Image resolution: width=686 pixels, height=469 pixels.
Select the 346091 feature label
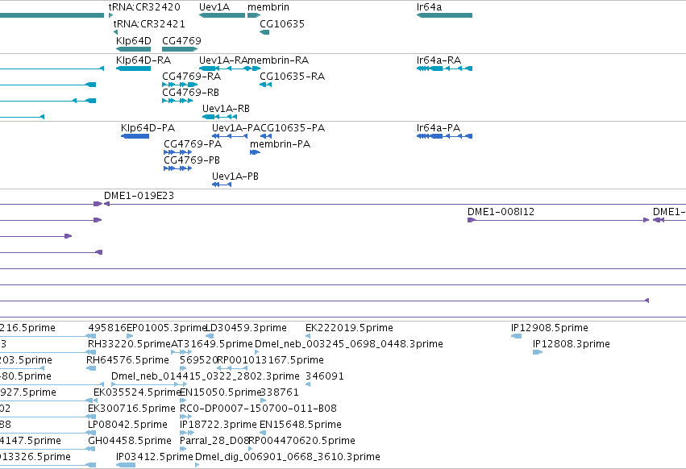tap(325, 376)
